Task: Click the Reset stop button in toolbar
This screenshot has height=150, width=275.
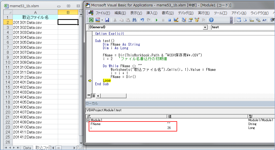Action: pyautogui.click(x=169, y=20)
